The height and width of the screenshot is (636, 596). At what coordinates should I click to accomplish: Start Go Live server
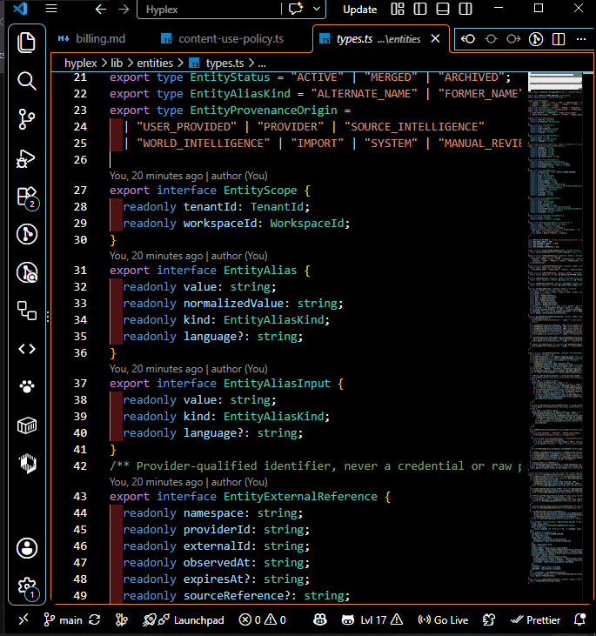[443, 620]
